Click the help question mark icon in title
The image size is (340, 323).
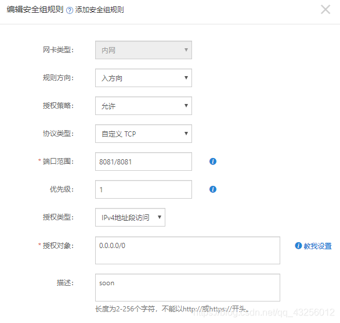coord(70,10)
